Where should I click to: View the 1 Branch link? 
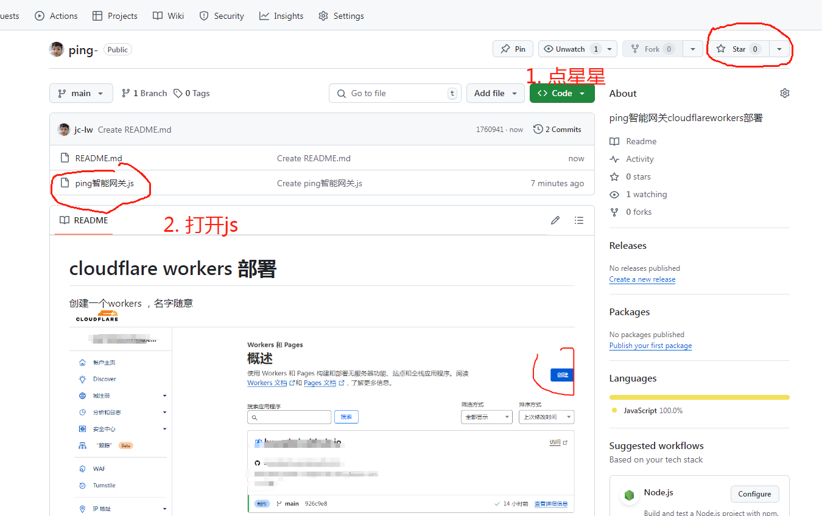click(x=144, y=93)
